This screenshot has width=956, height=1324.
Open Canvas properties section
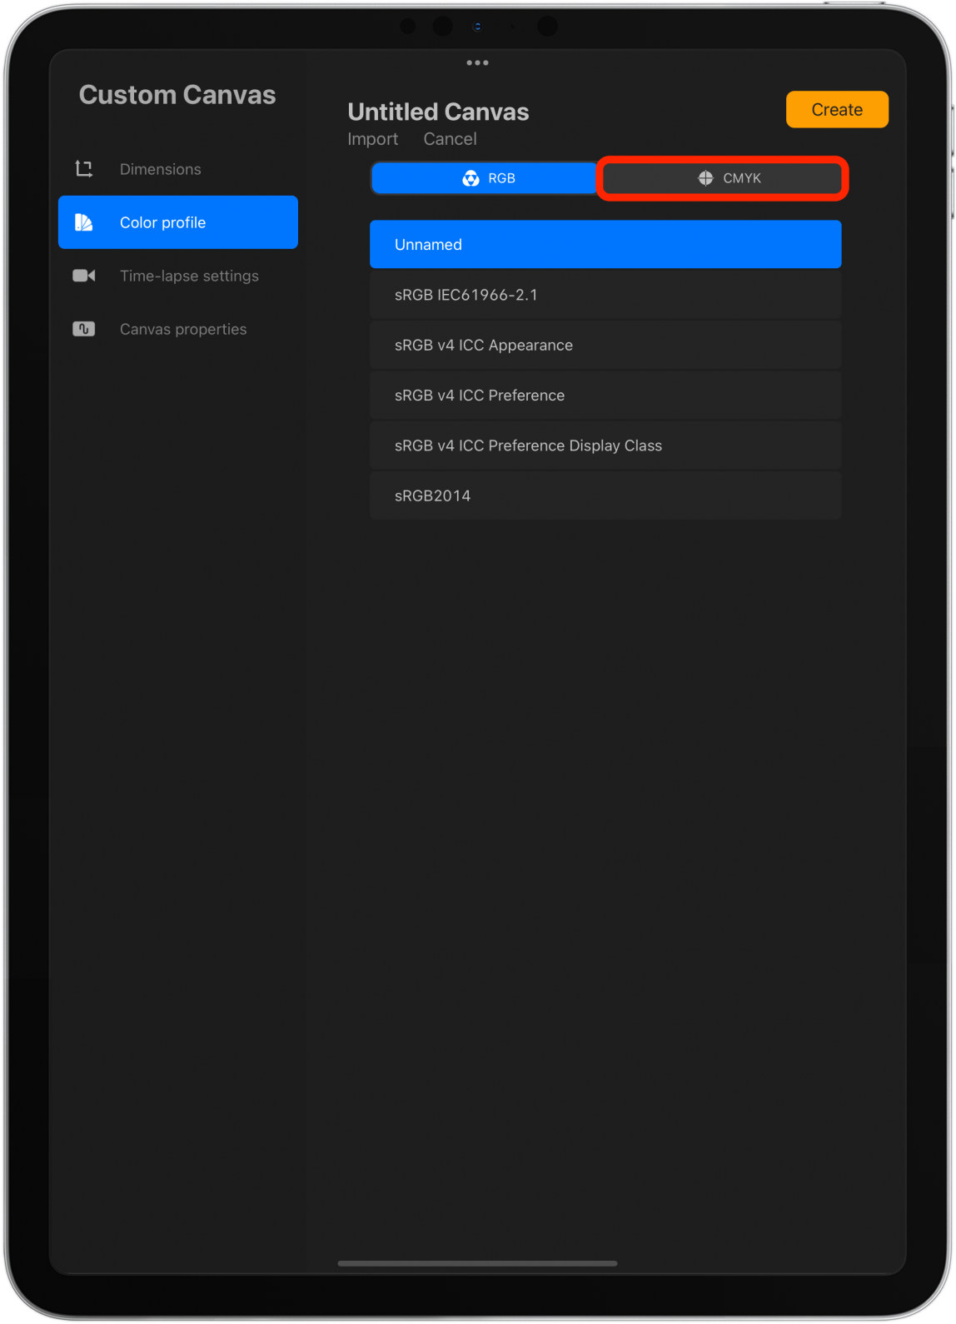coord(183,329)
